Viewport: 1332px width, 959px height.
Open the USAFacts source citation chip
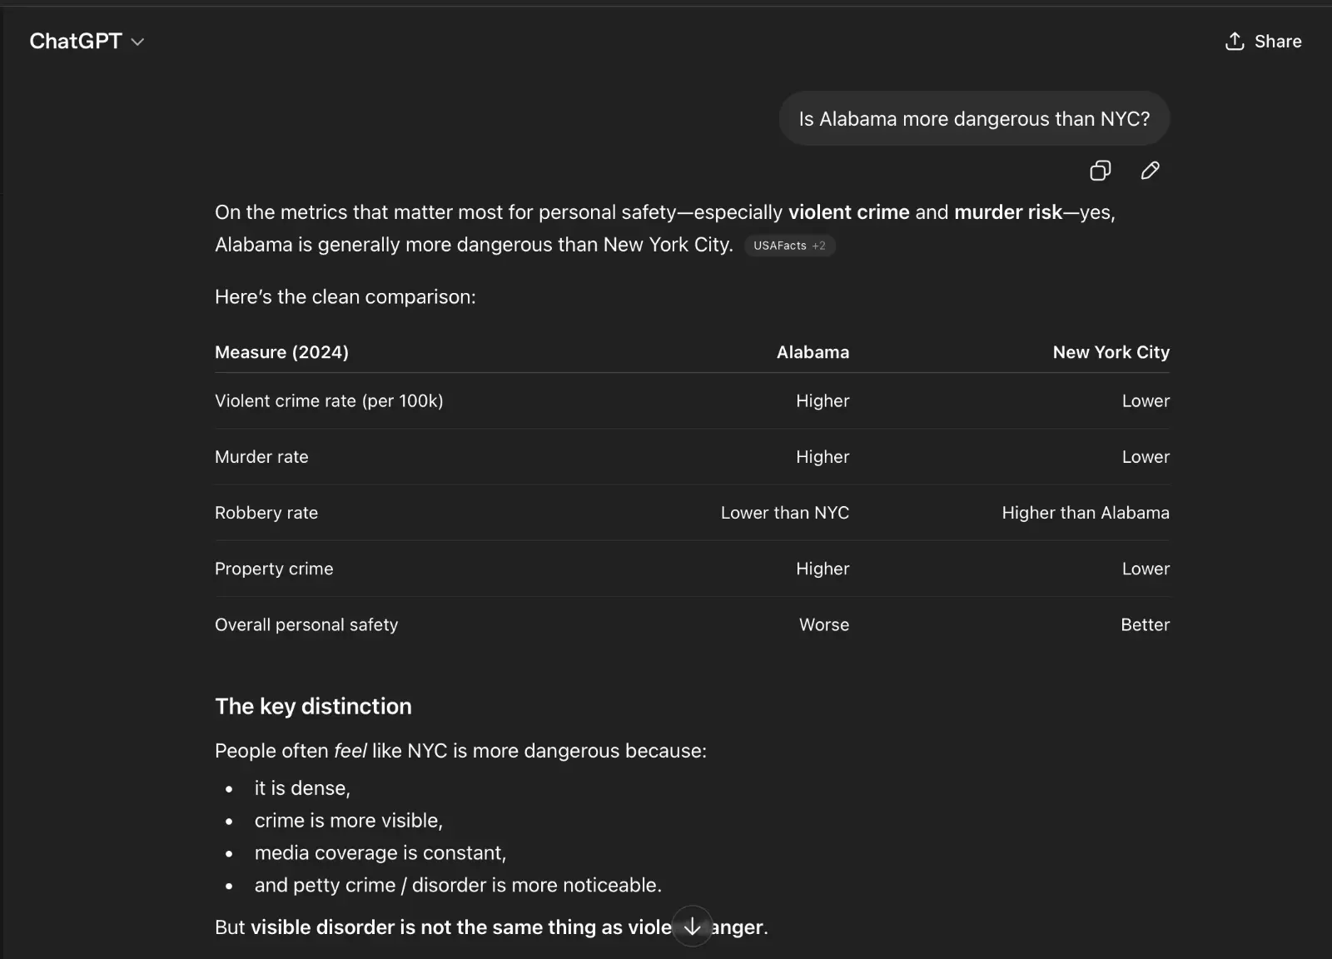[788, 246]
